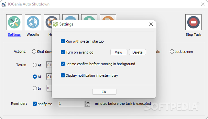Select the Shut down action radio button
The width and height of the screenshot is (208, 119).
coord(34,51)
